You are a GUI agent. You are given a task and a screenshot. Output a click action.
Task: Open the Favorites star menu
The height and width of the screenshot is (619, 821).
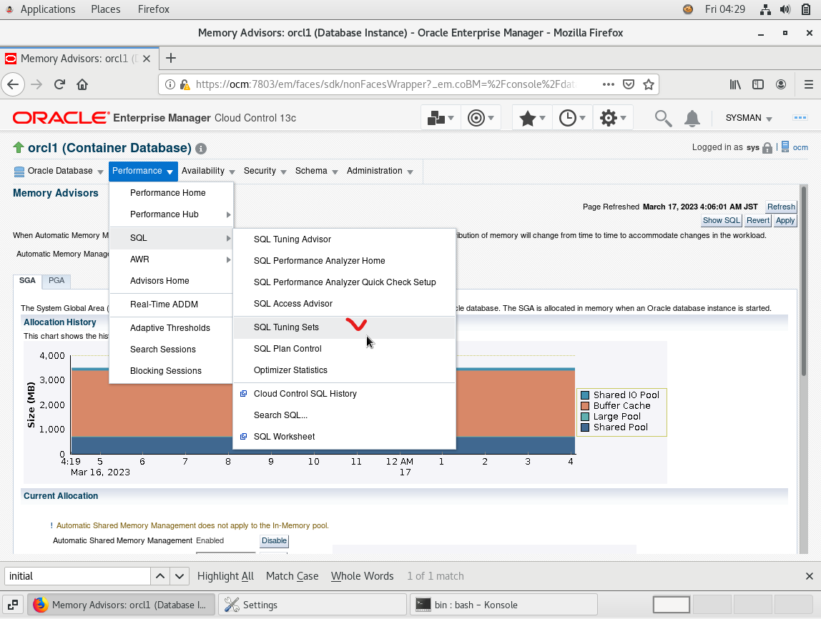click(x=532, y=118)
